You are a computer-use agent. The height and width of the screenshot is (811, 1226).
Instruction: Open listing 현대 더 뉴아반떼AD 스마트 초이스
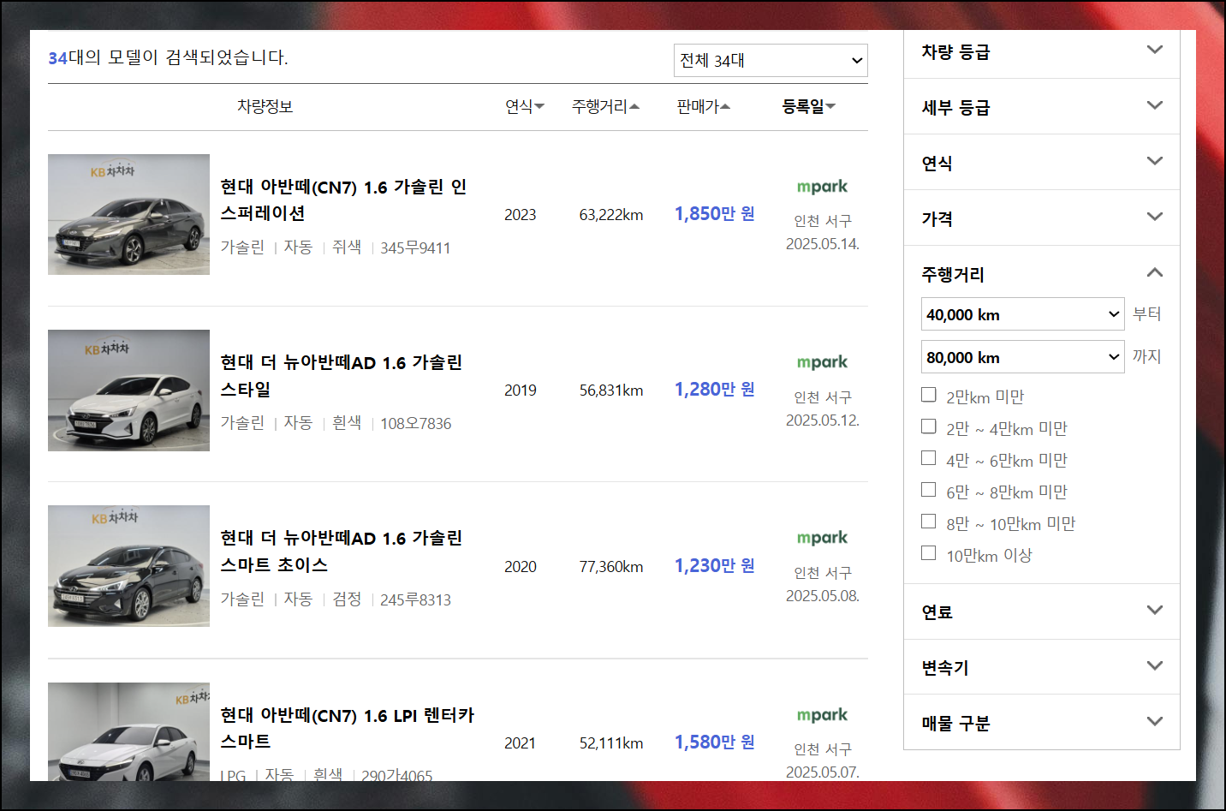(341, 552)
